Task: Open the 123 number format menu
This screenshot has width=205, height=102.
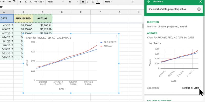Action: coord(41,2)
